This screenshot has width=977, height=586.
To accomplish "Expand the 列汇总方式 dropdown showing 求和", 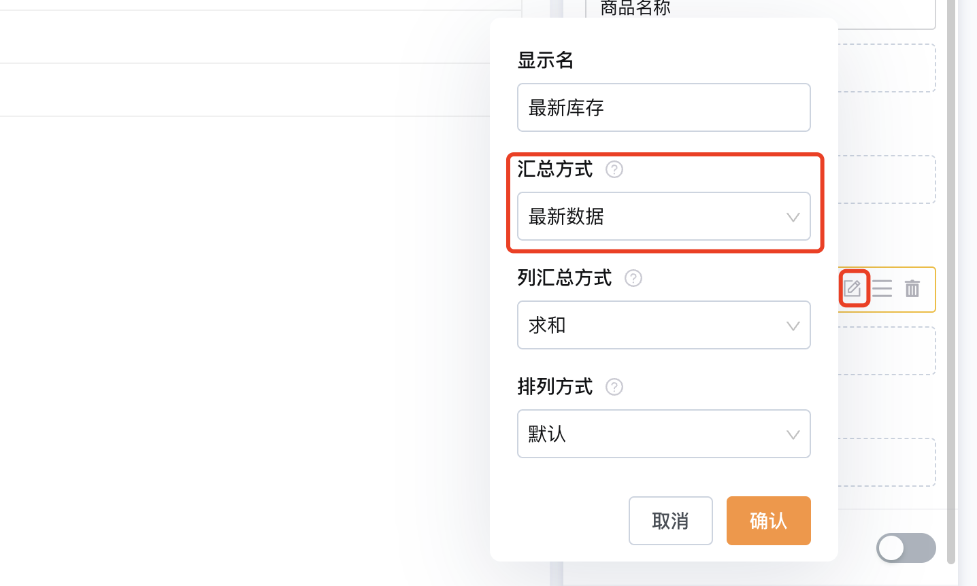I will tap(664, 325).
